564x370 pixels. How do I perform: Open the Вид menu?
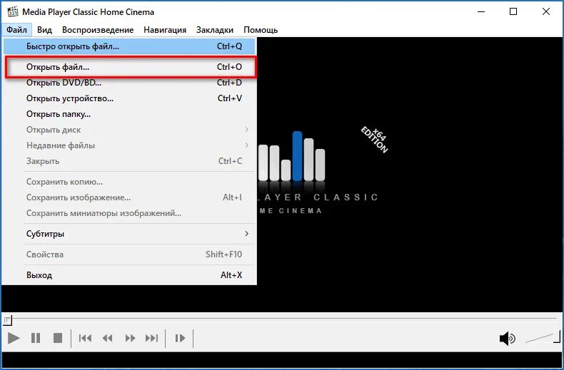pos(44,30)
